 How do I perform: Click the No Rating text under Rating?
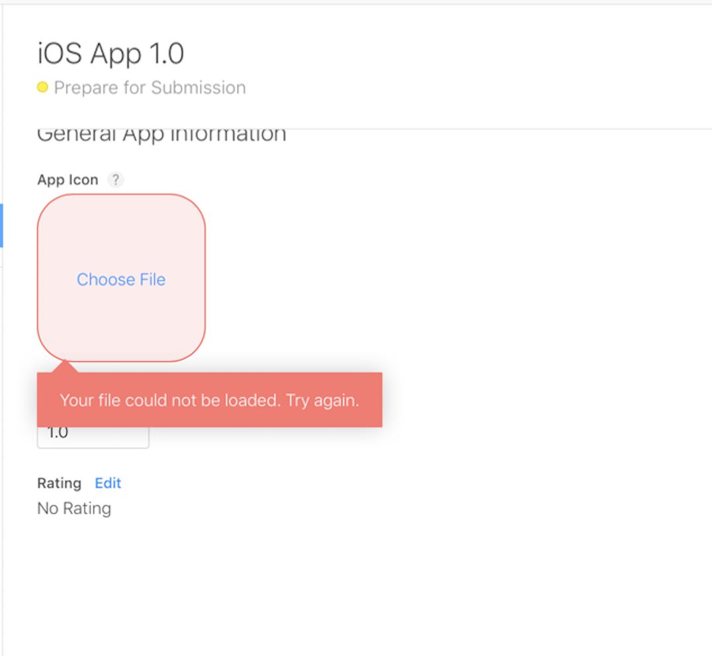(73, 508)
